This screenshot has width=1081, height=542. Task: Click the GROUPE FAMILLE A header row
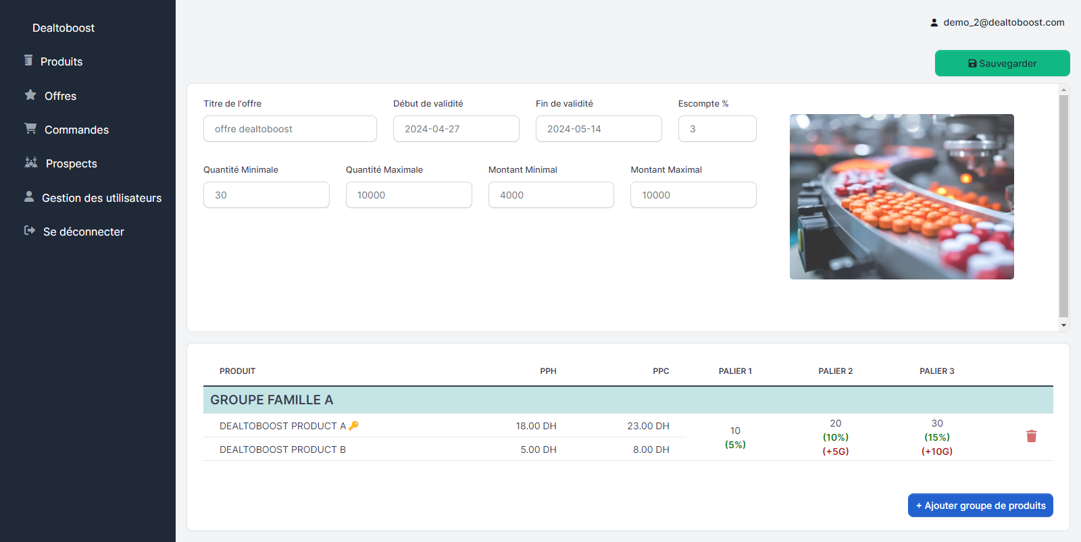[628, 400]
